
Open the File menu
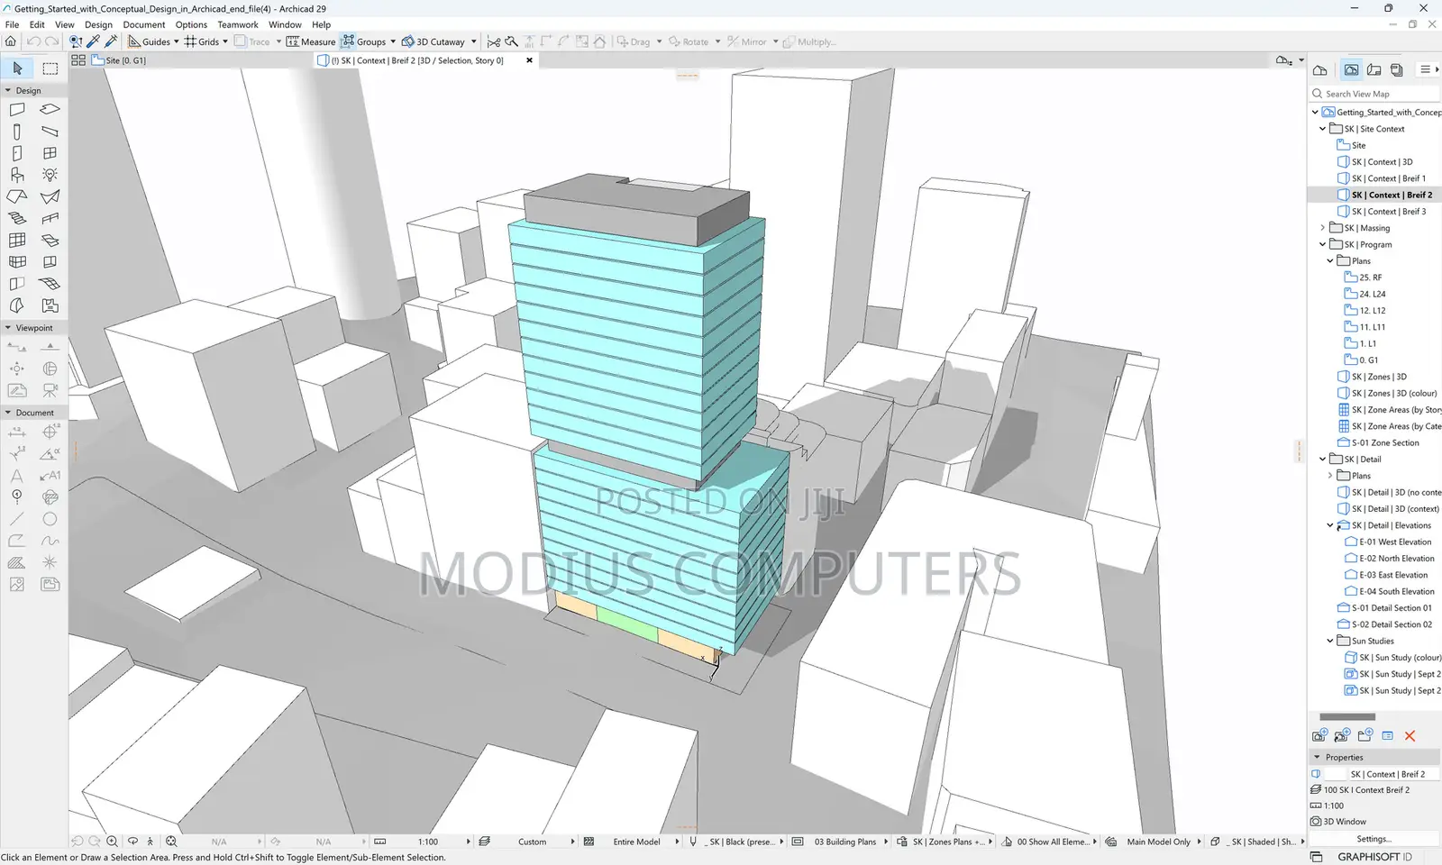[x=12, y=24]
